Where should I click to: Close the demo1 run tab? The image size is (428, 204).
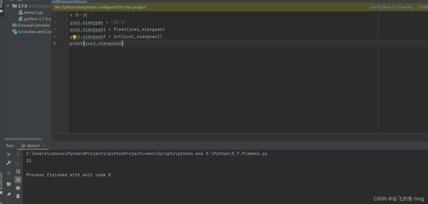tap(44, 145)
